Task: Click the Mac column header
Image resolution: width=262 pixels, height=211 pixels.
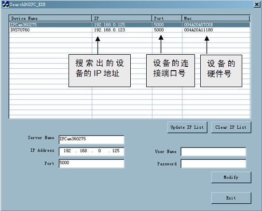Action: 216,18
